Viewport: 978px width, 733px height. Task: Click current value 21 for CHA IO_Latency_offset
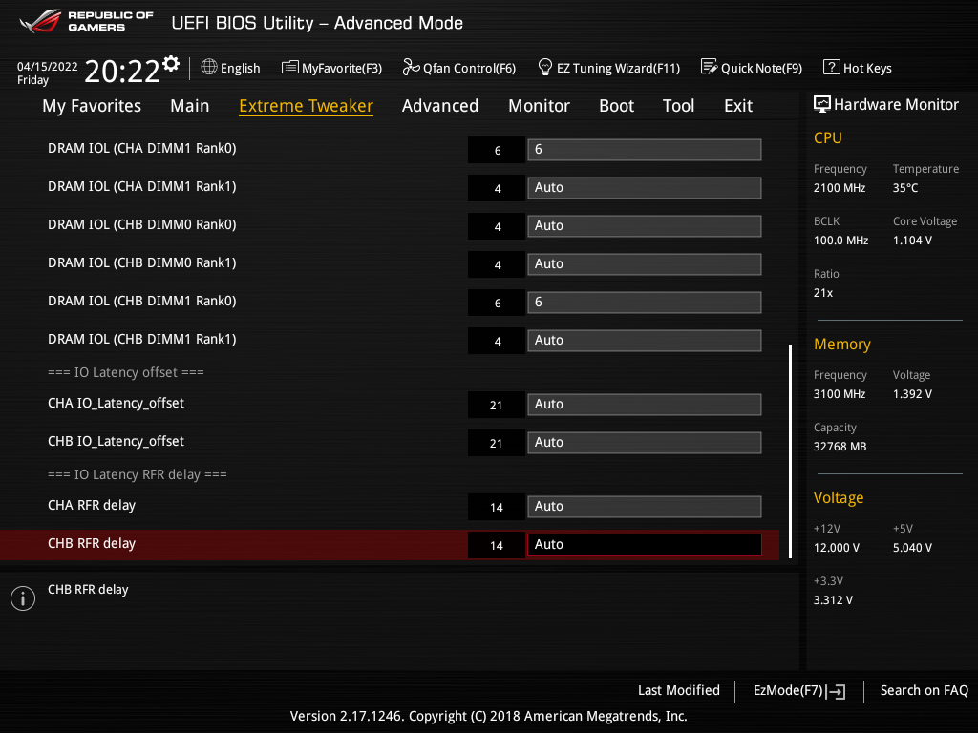496,405
